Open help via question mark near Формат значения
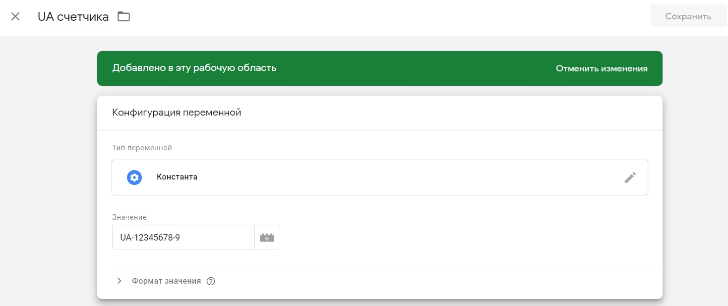The height and width of the screenshot is (306, 728). point(210,281)
